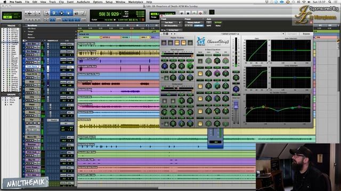
Task: Select the Zoomer magnifier tool
Action: 46,13
